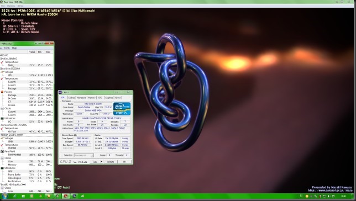
Task: Click the OK button in CPU-Z
Action: (124, 162)
